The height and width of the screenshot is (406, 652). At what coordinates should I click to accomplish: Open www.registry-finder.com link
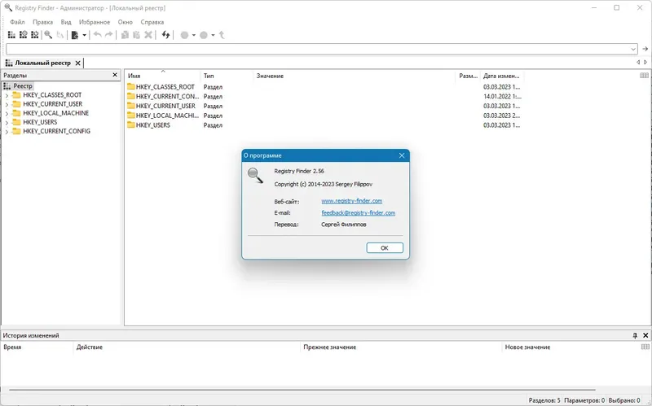click(x=352, y=201)
